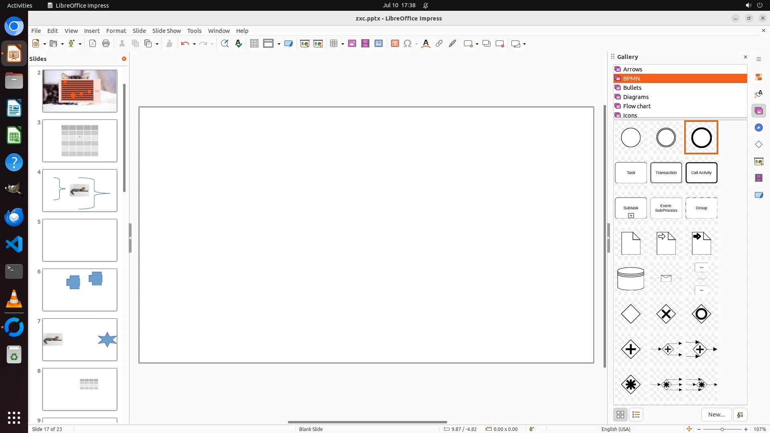The height and width of the screenshot is (433, 770).
Task: Click Start from First Slide icon
Action: coord(305,44)
